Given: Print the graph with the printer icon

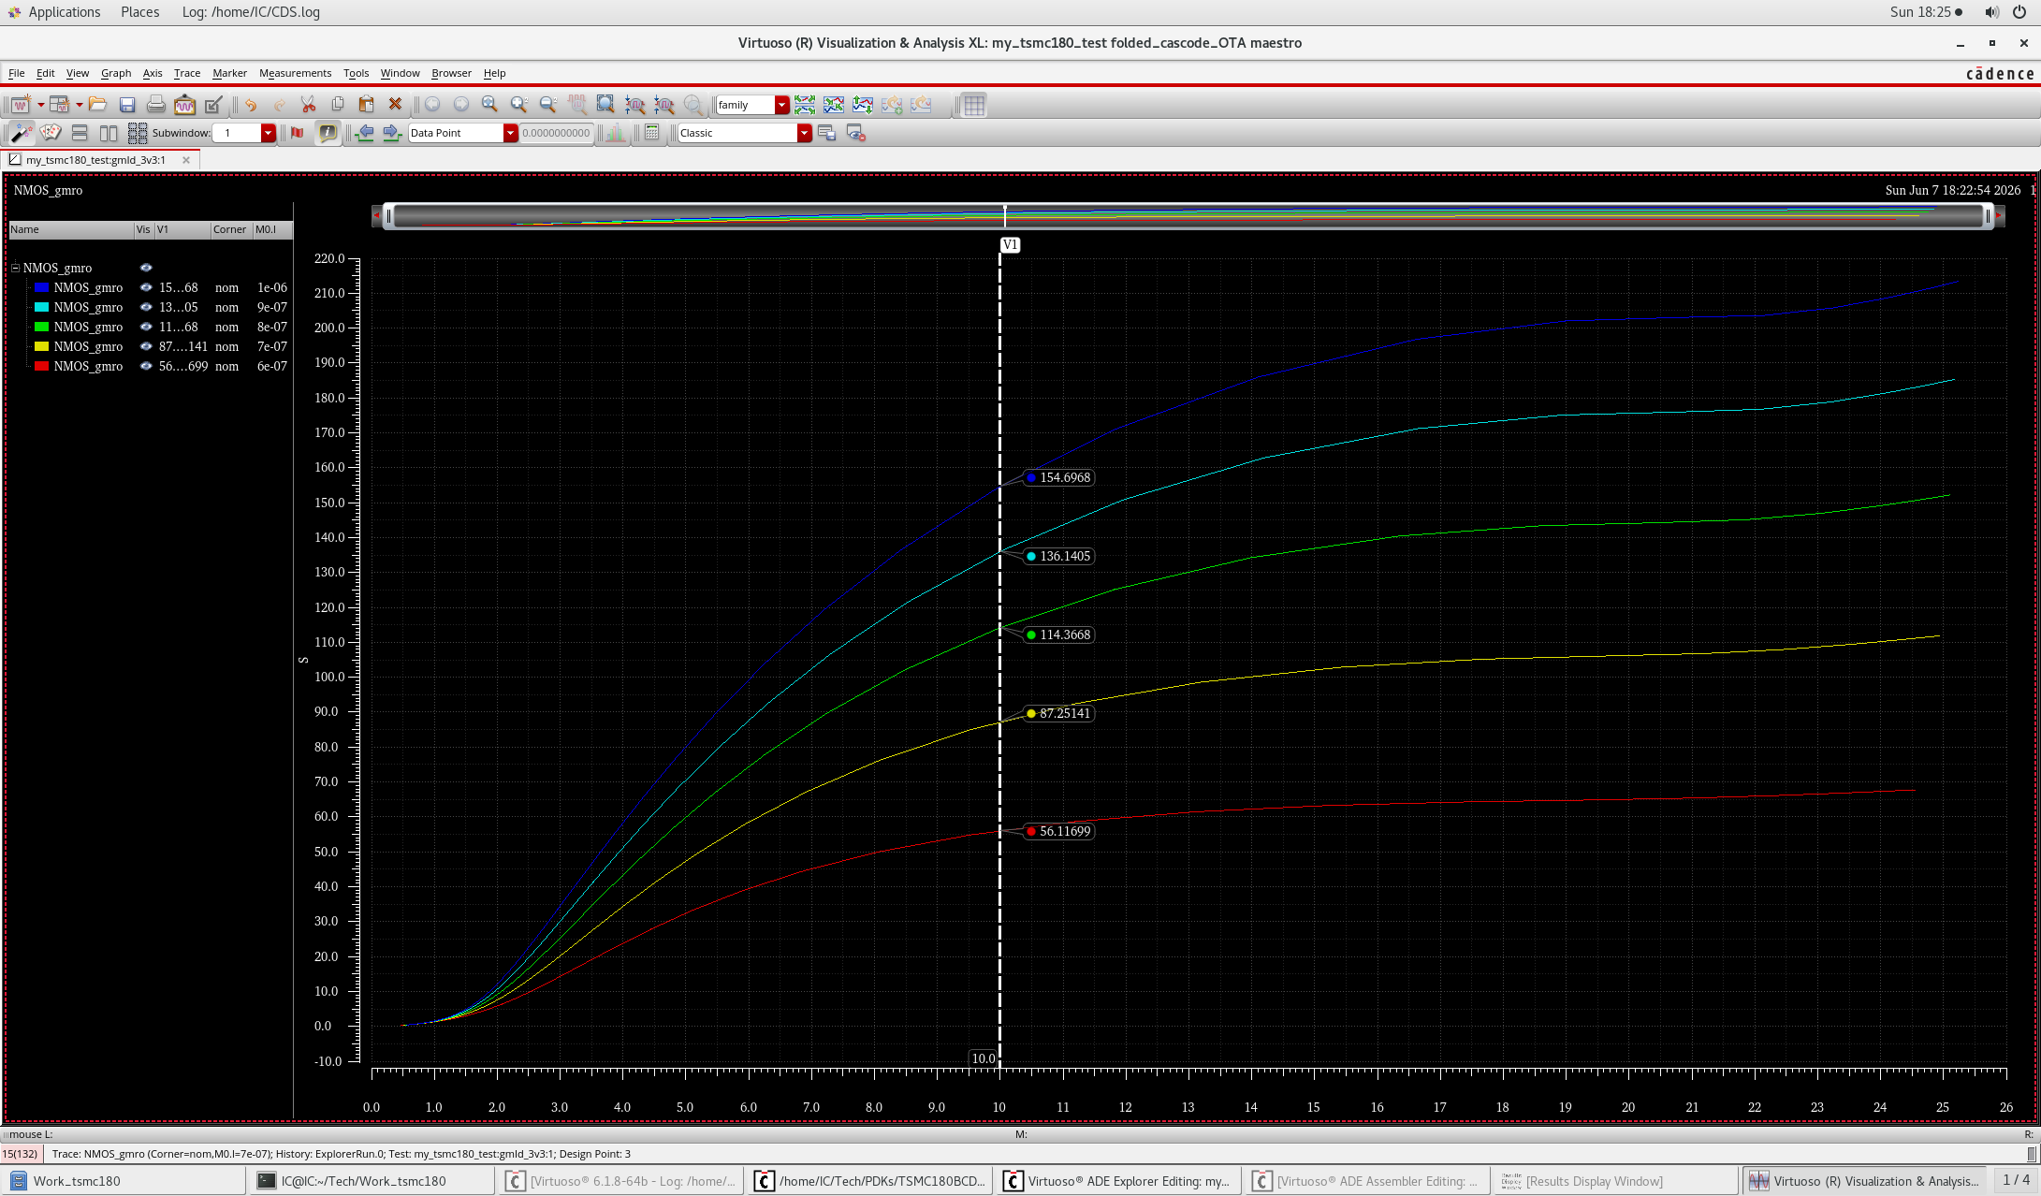Looking at the screenshot, I should [156, 105].
